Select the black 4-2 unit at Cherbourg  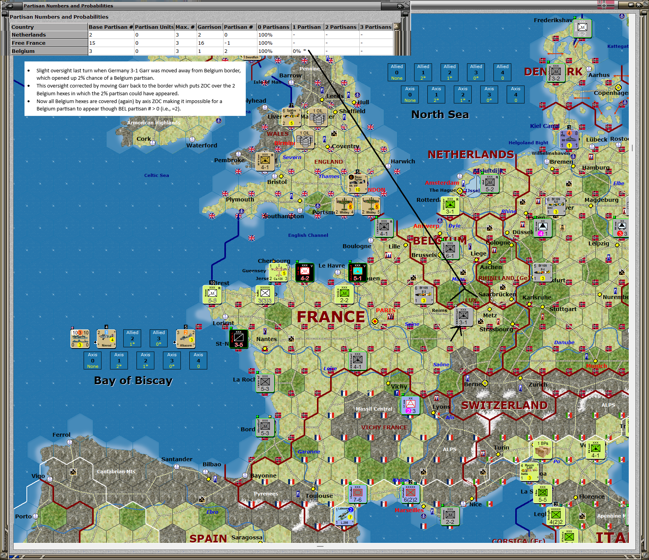tap(304, 273)
